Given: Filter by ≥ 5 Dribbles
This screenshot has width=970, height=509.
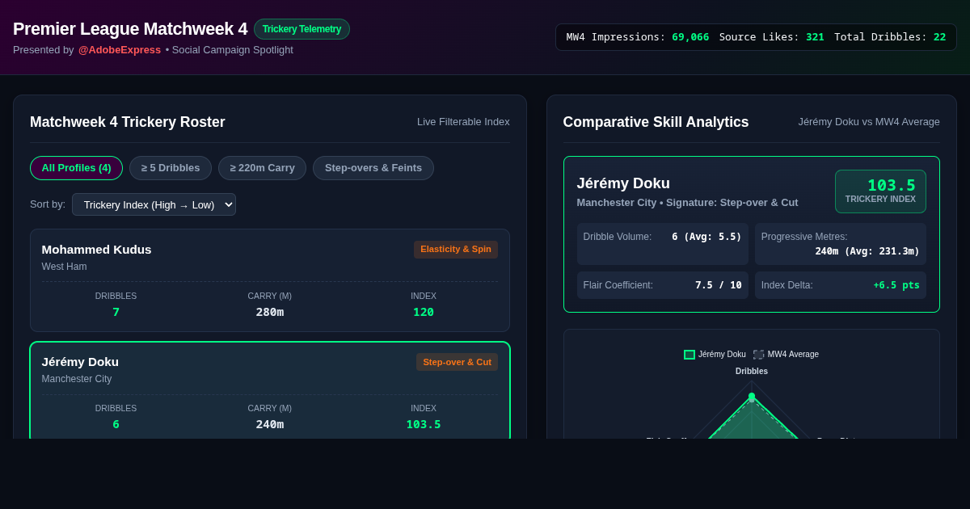Looking at the screenshot, I should click(171, 168).
